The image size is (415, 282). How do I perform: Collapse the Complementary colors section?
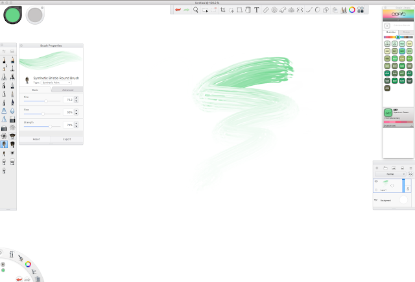392,118
